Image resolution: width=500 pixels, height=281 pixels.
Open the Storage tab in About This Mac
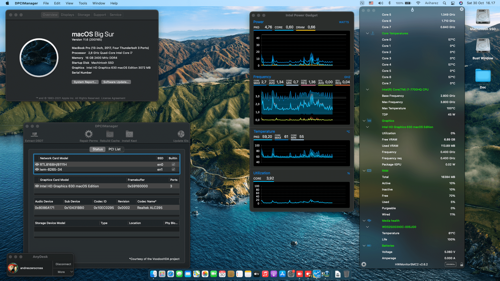(84, 15)
